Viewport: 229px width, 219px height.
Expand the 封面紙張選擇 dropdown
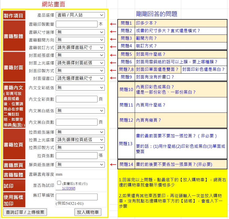pyautogui.click(x=80, y=55)
